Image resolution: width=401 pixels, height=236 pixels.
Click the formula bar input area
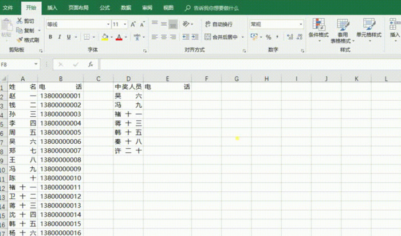pyautogui.click(x=250, y=64)
